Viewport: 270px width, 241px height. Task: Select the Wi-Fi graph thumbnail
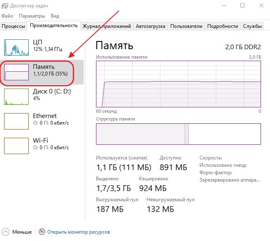tap(16, 146)
